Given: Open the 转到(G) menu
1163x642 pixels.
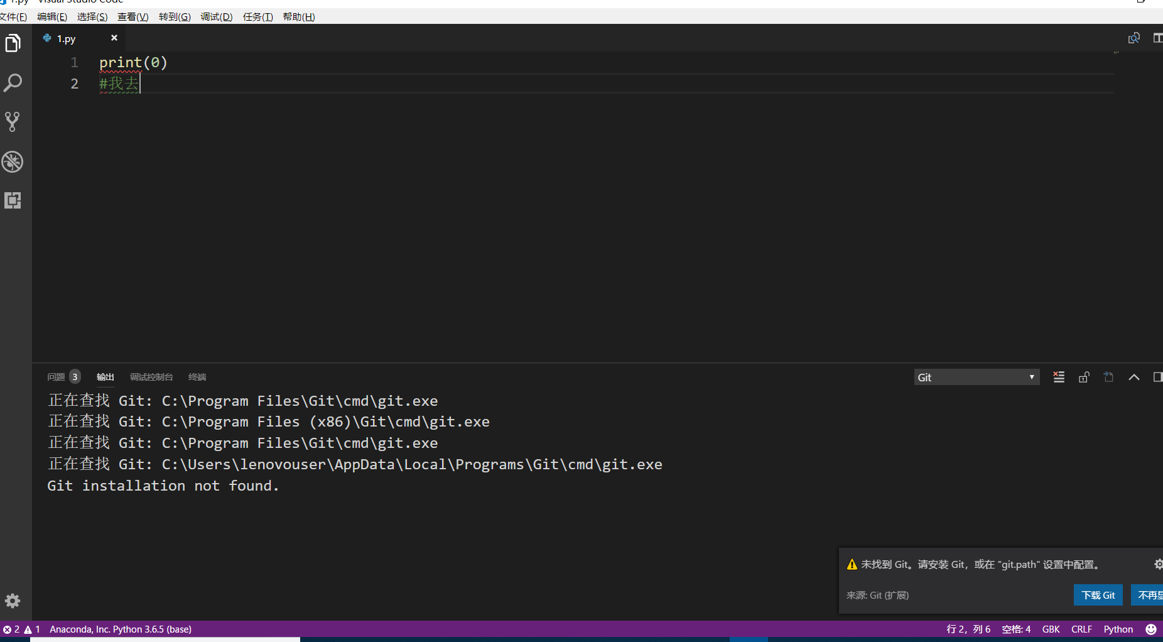Looking at the screenshot, I should [175, 17].
